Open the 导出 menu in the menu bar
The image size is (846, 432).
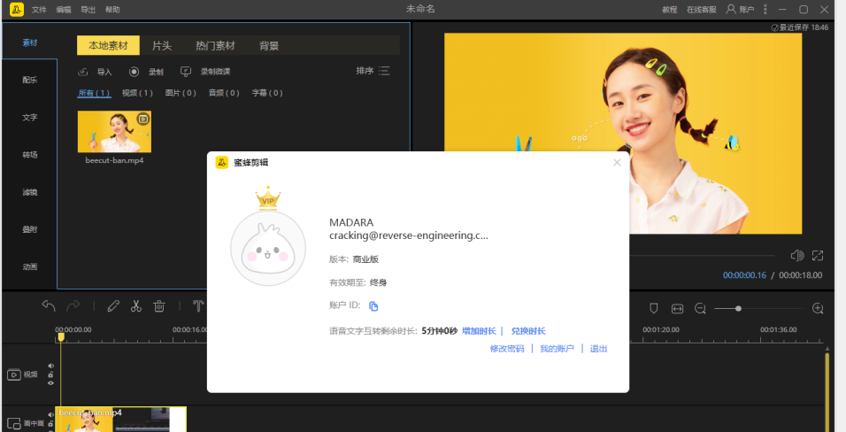(x=88, y=9)
